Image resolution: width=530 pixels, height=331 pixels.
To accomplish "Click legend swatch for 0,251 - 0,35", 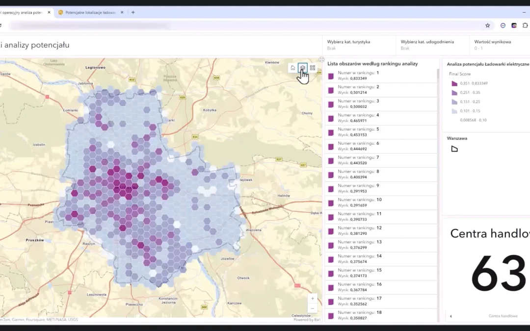I will click(454, 93).
